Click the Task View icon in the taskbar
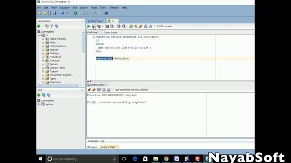Viewport: 291px width, 163px height. tap(124, 159)
